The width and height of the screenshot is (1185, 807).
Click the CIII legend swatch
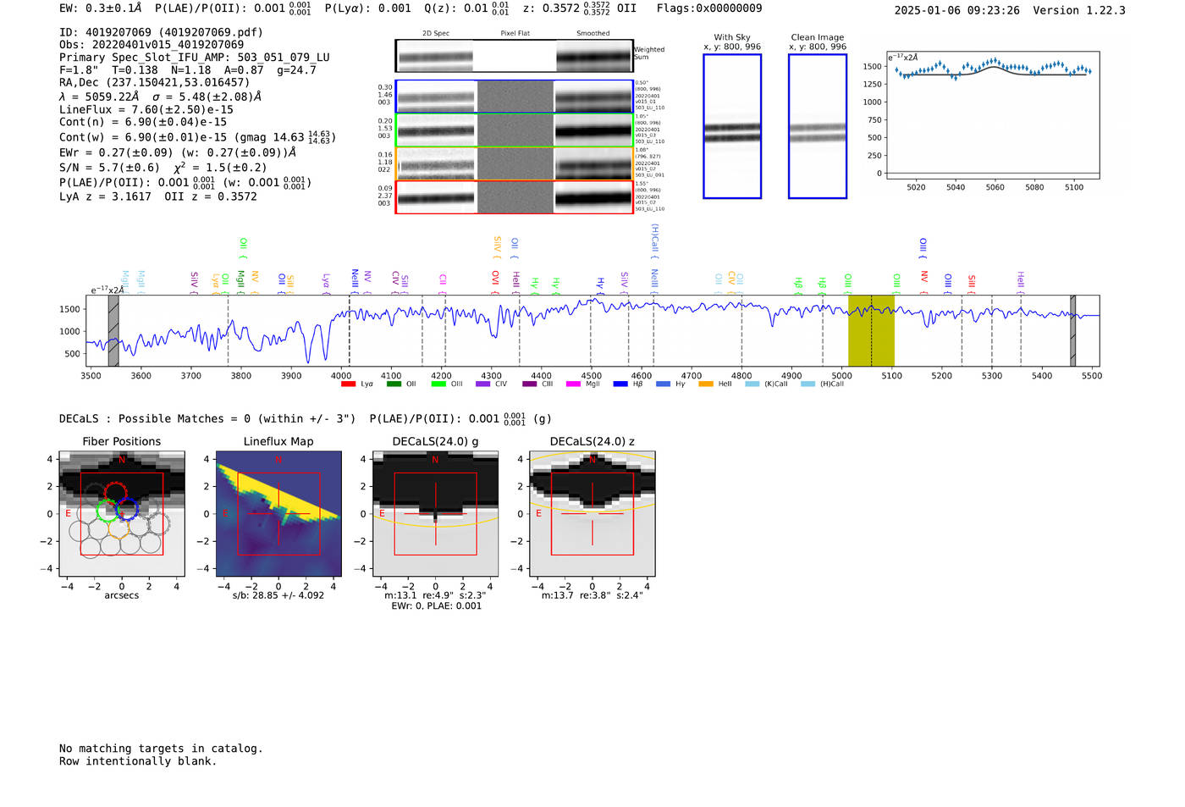[x=530, y=384]
